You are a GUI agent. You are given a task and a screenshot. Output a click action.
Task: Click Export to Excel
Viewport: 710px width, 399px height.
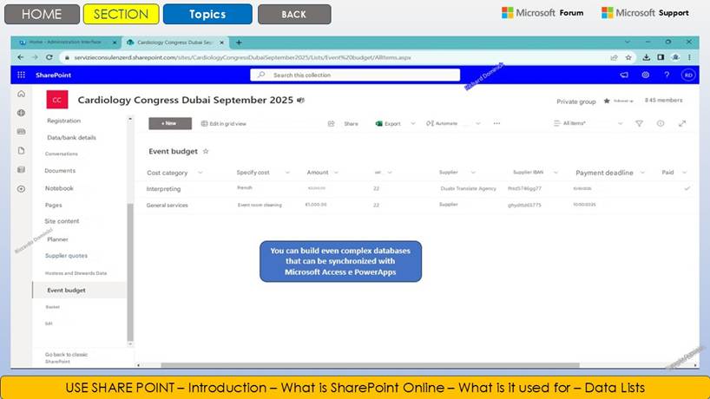click(388, 123)
